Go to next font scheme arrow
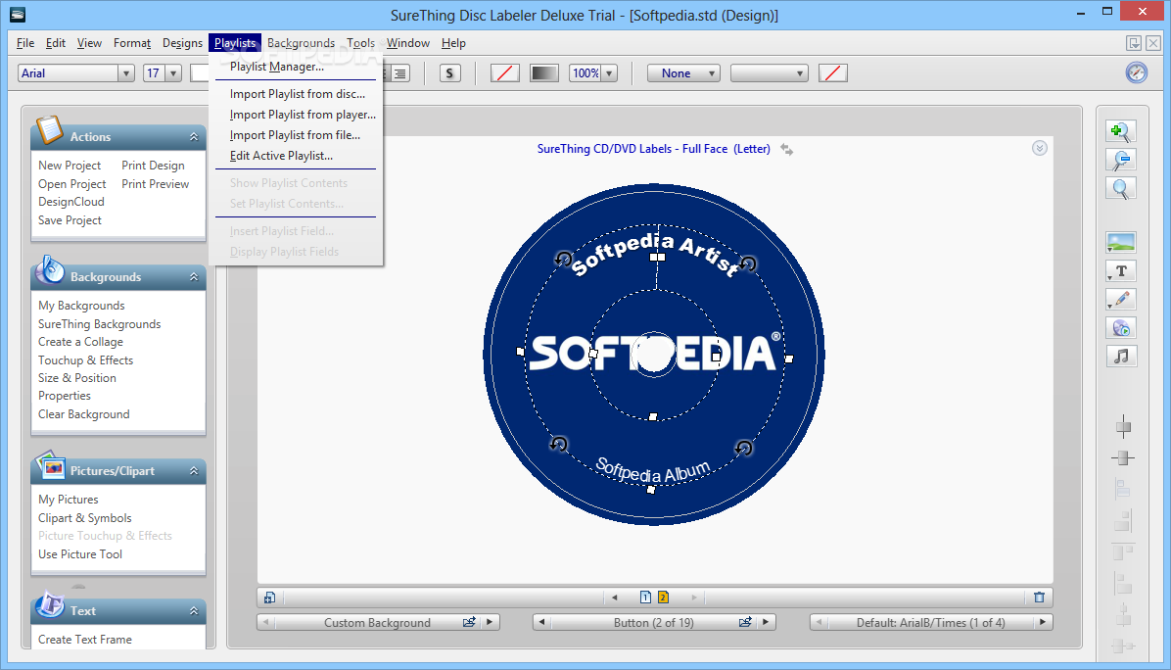 tap(1043, 622)
